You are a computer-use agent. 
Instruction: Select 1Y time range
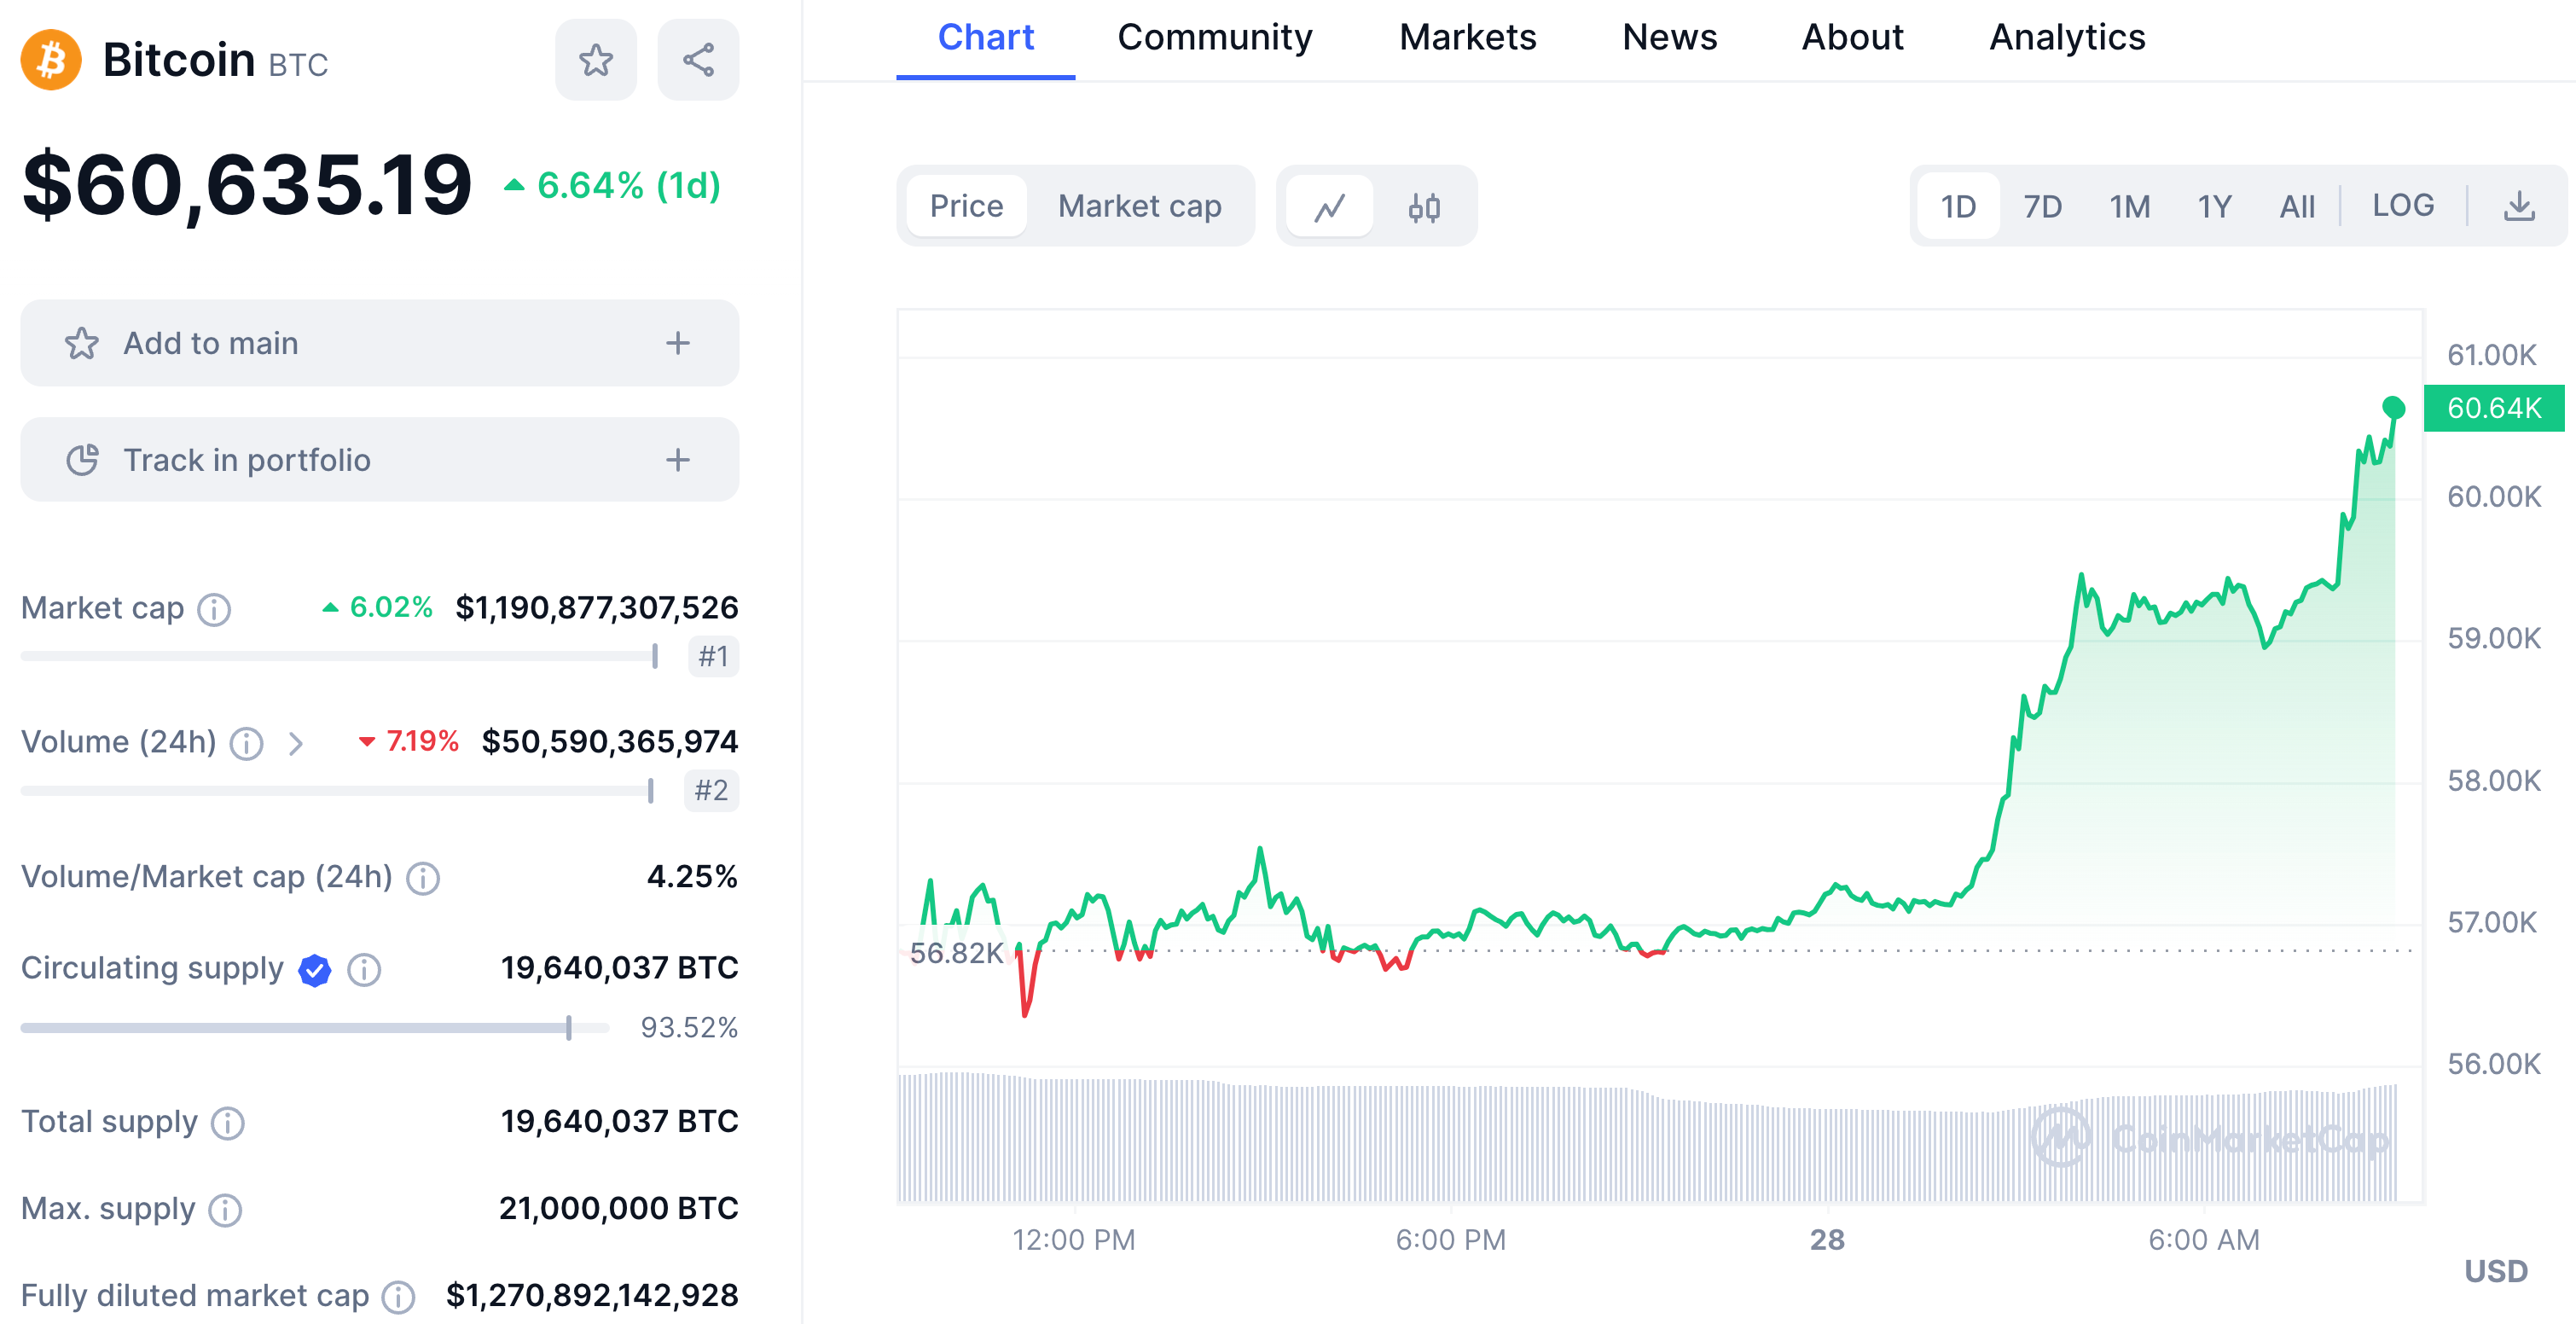pyautogui.click(x=2214, y=207)
